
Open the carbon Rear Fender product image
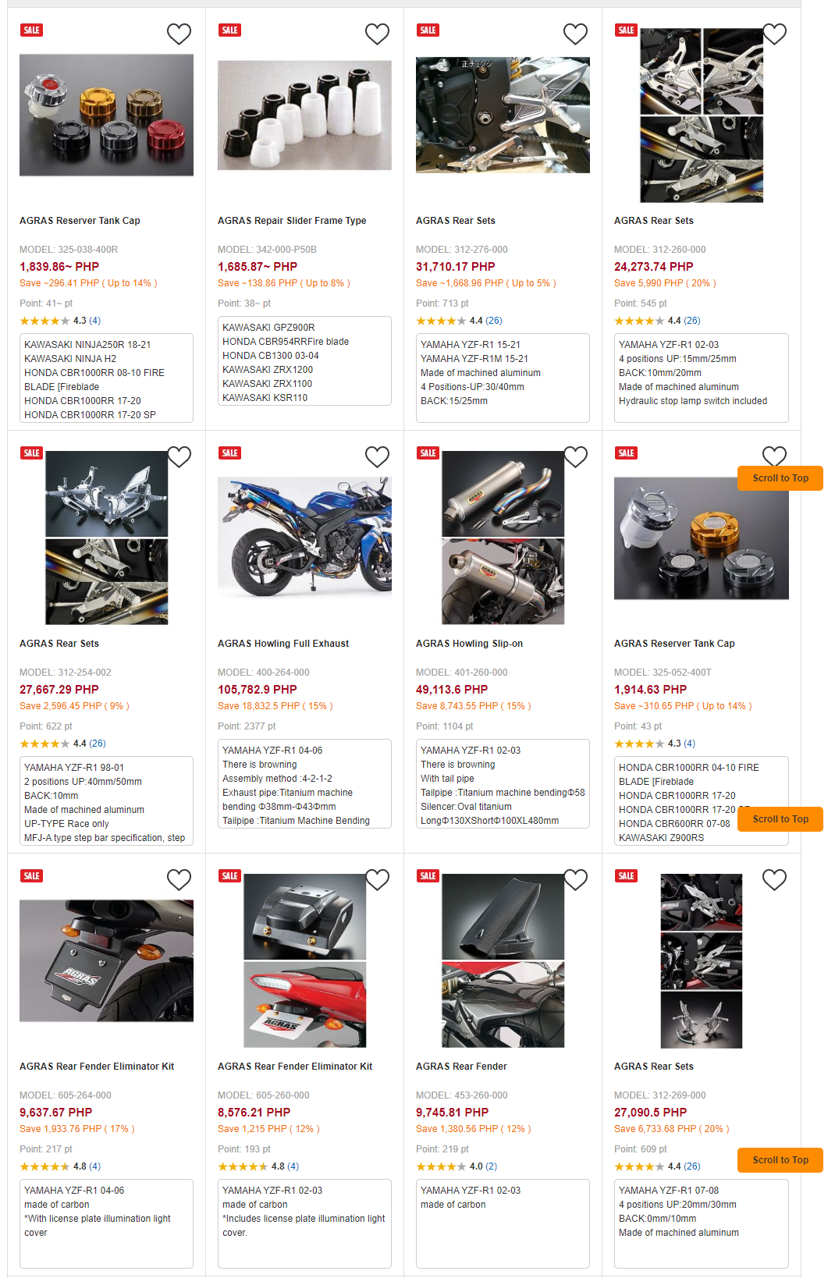point(503,960)
